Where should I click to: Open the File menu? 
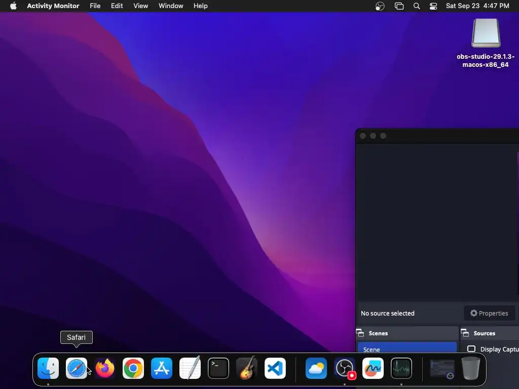tap(95, 6)
